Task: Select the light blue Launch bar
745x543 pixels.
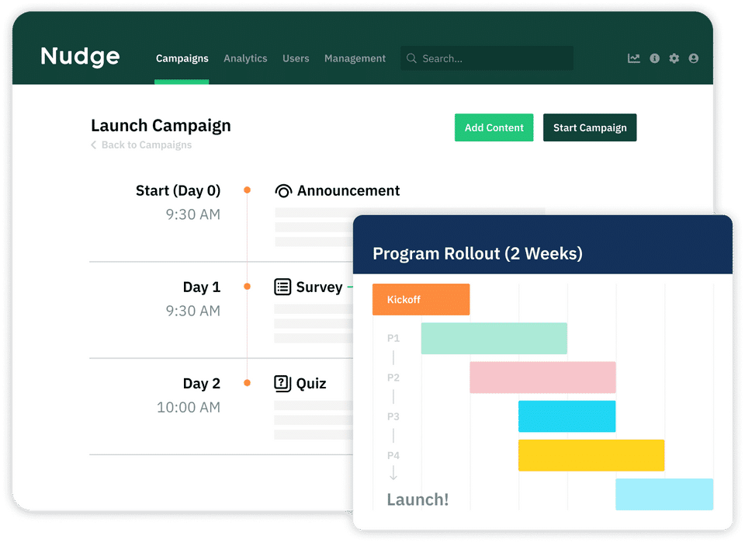Action: [664, 495]
